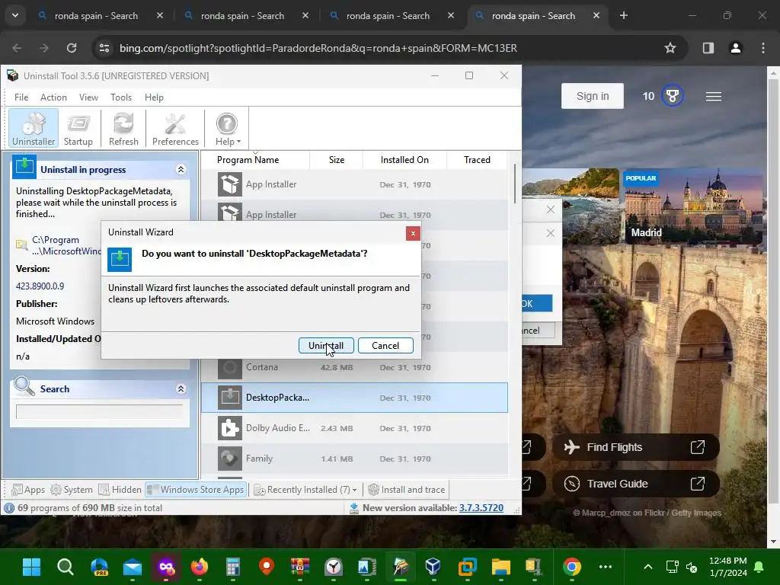Open the Tools menu

click(x=121, y=97)
